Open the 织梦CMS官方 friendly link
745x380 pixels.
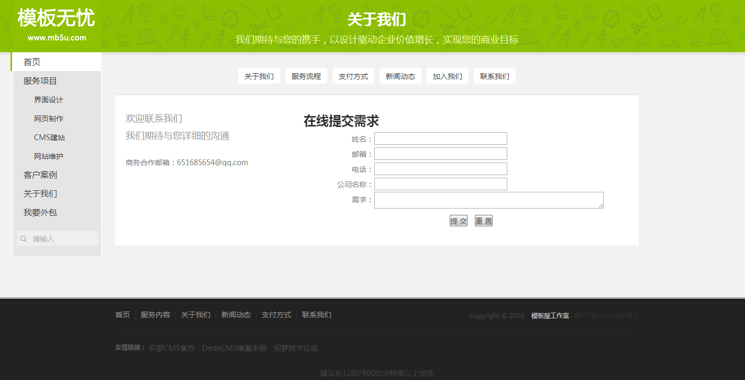tap(172, 348)
